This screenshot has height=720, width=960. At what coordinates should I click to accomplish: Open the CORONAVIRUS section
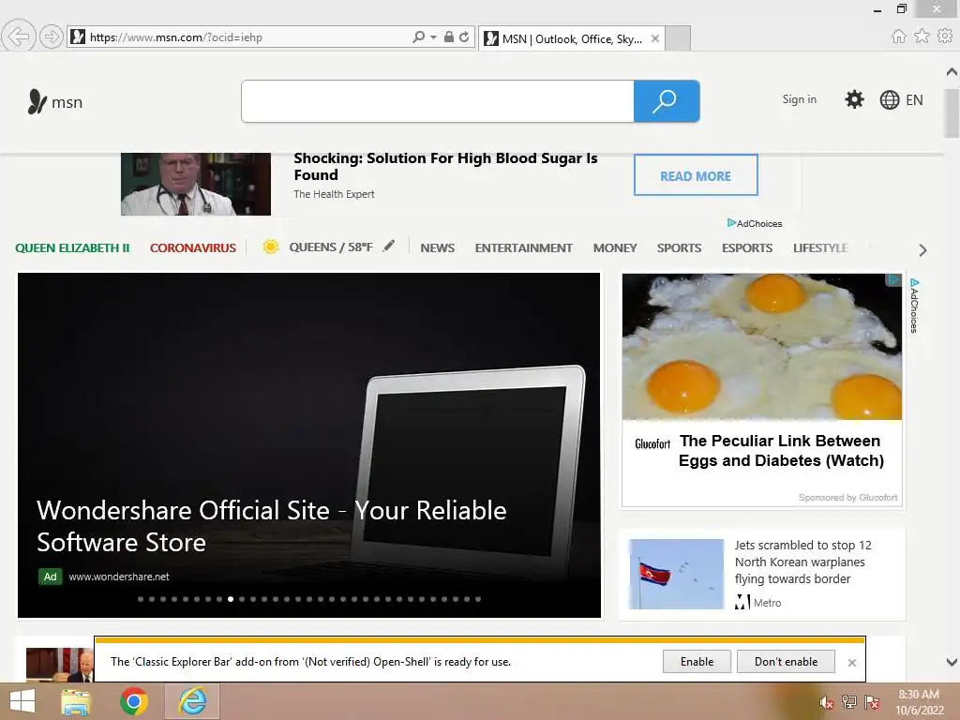click(x=193, y=247)
